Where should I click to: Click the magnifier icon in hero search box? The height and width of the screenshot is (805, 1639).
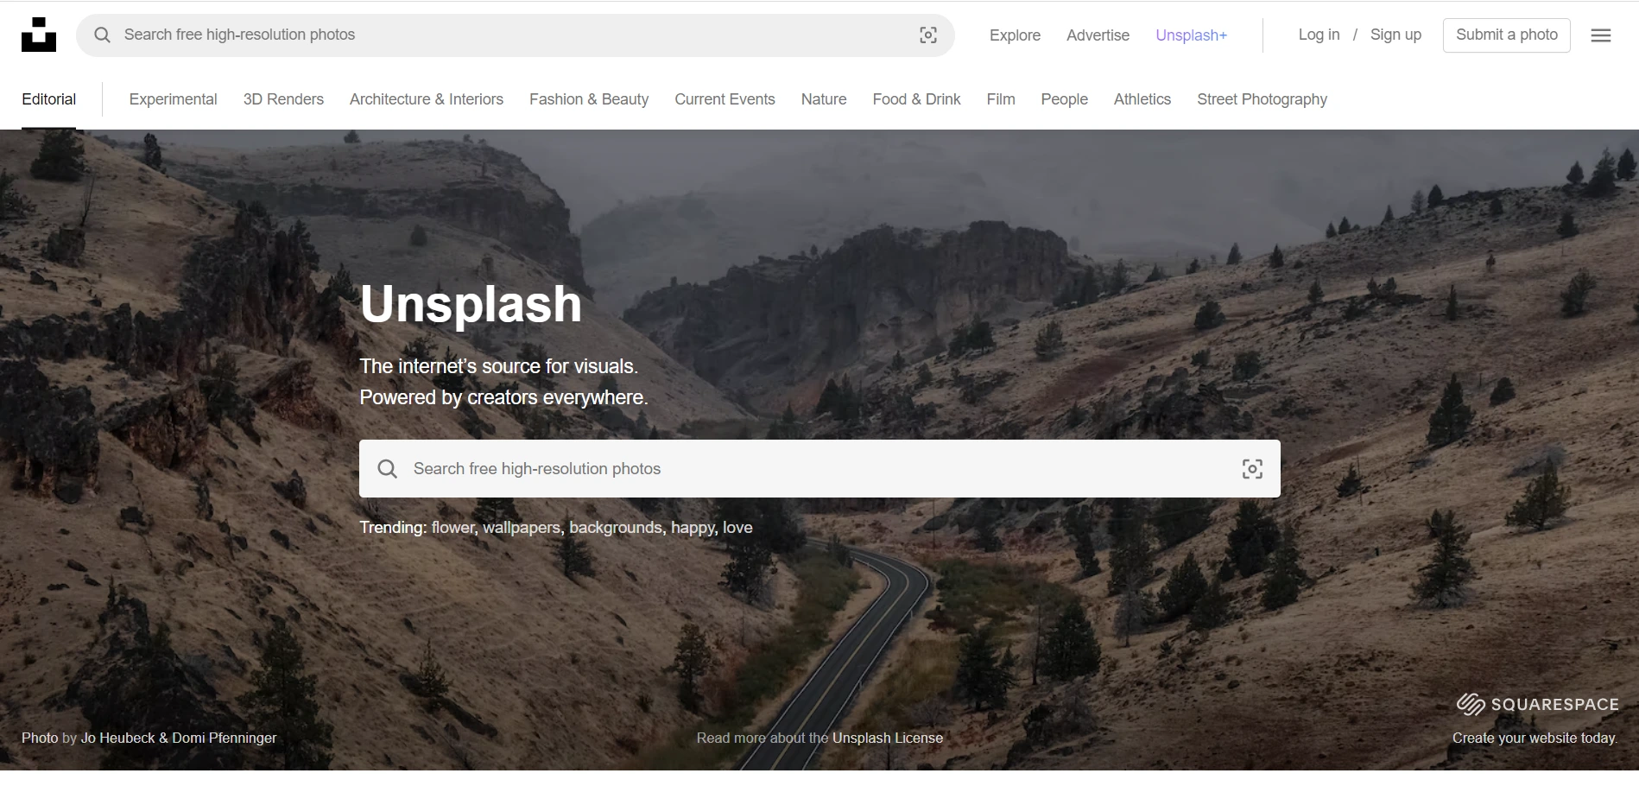coord(388,468)
